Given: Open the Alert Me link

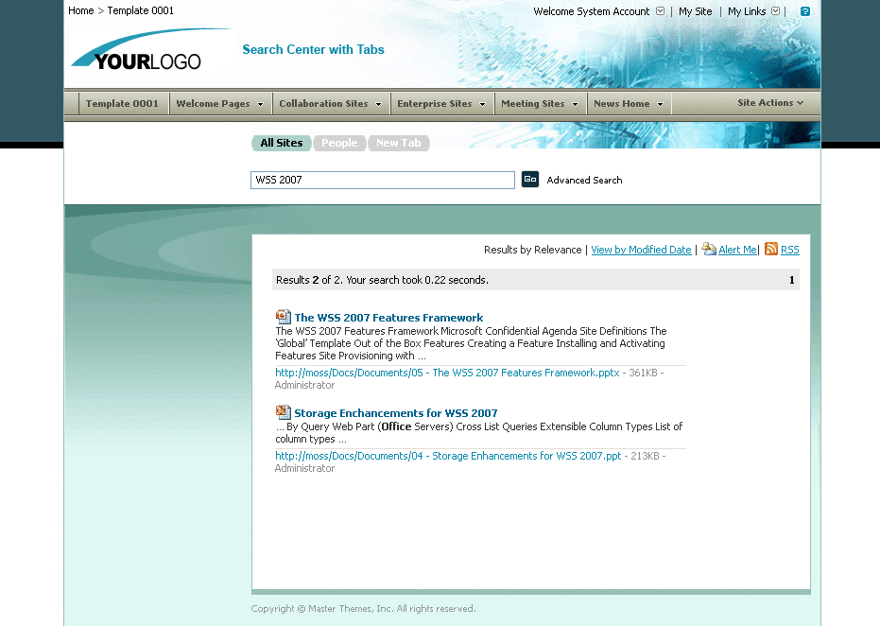Looking at the screenshot, I should (736, 249).
